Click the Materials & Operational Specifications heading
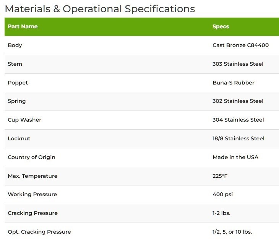Screen dimensions: 279x239 tap(100, 9)
